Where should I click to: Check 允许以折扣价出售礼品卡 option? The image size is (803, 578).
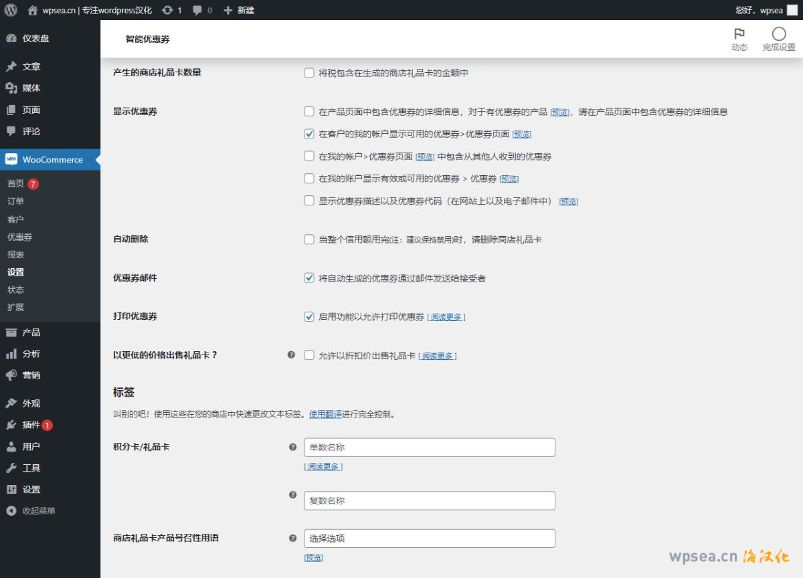309,355
